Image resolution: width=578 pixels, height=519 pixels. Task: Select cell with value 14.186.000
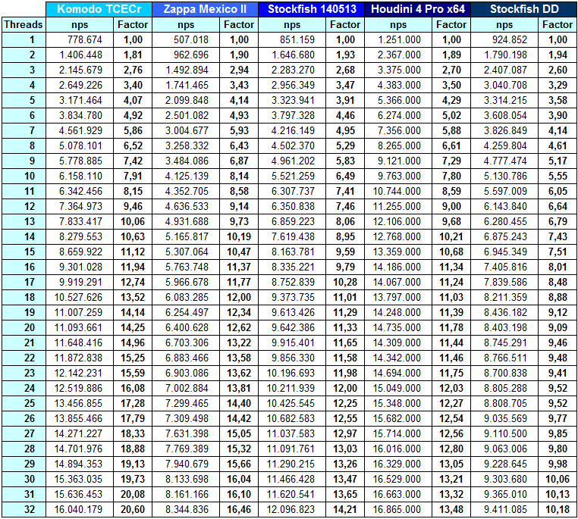(398, 267)
